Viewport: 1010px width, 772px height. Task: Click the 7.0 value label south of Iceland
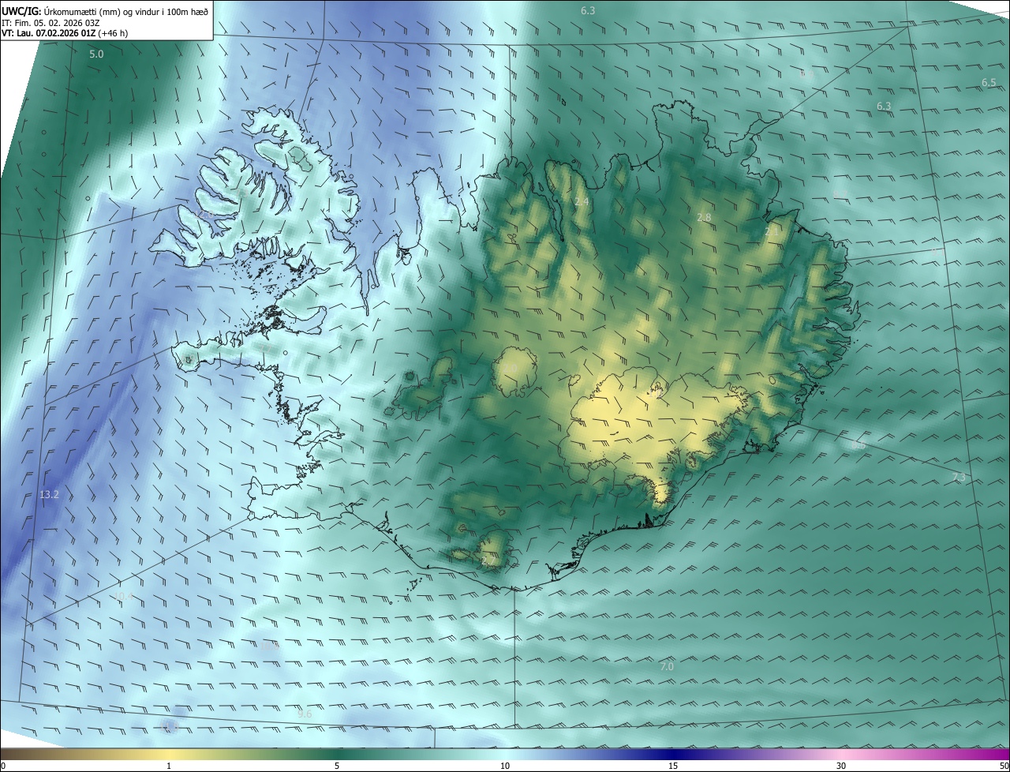[667, 667]
